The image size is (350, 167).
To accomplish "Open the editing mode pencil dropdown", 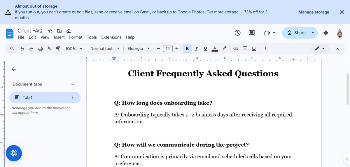I will (x=320, y=49).
